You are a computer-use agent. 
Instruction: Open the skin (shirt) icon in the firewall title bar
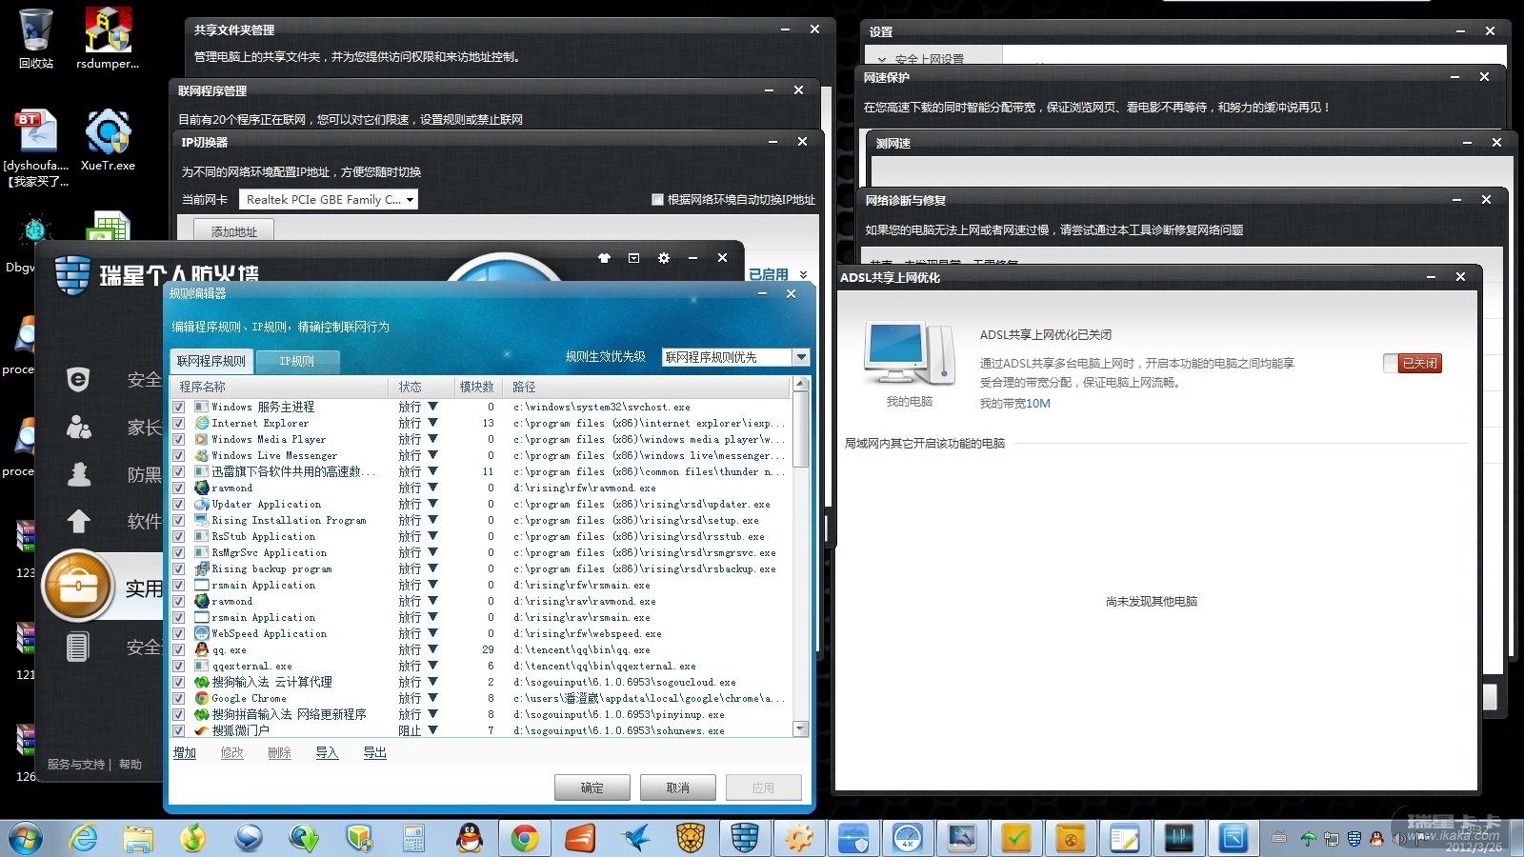[x=604, y=258]
